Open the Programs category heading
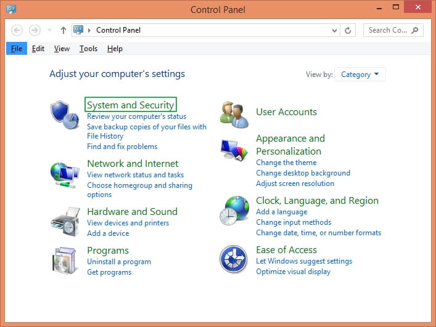Viewport: 436px width, 327px height. [108, 251]
